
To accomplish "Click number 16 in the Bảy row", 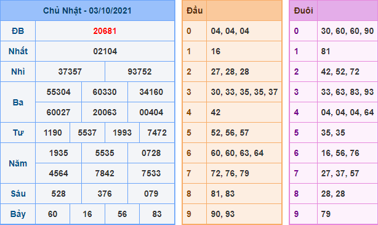I will (87, 214).
